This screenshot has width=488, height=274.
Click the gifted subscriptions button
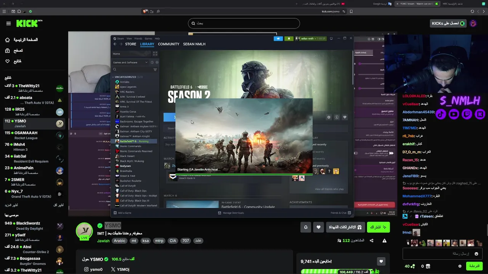[x=346, y=227]
